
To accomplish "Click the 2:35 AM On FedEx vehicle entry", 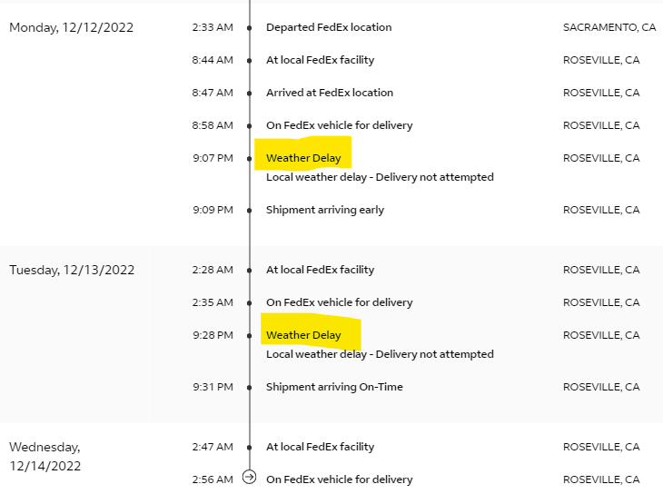I will click(x=339, y=302).
